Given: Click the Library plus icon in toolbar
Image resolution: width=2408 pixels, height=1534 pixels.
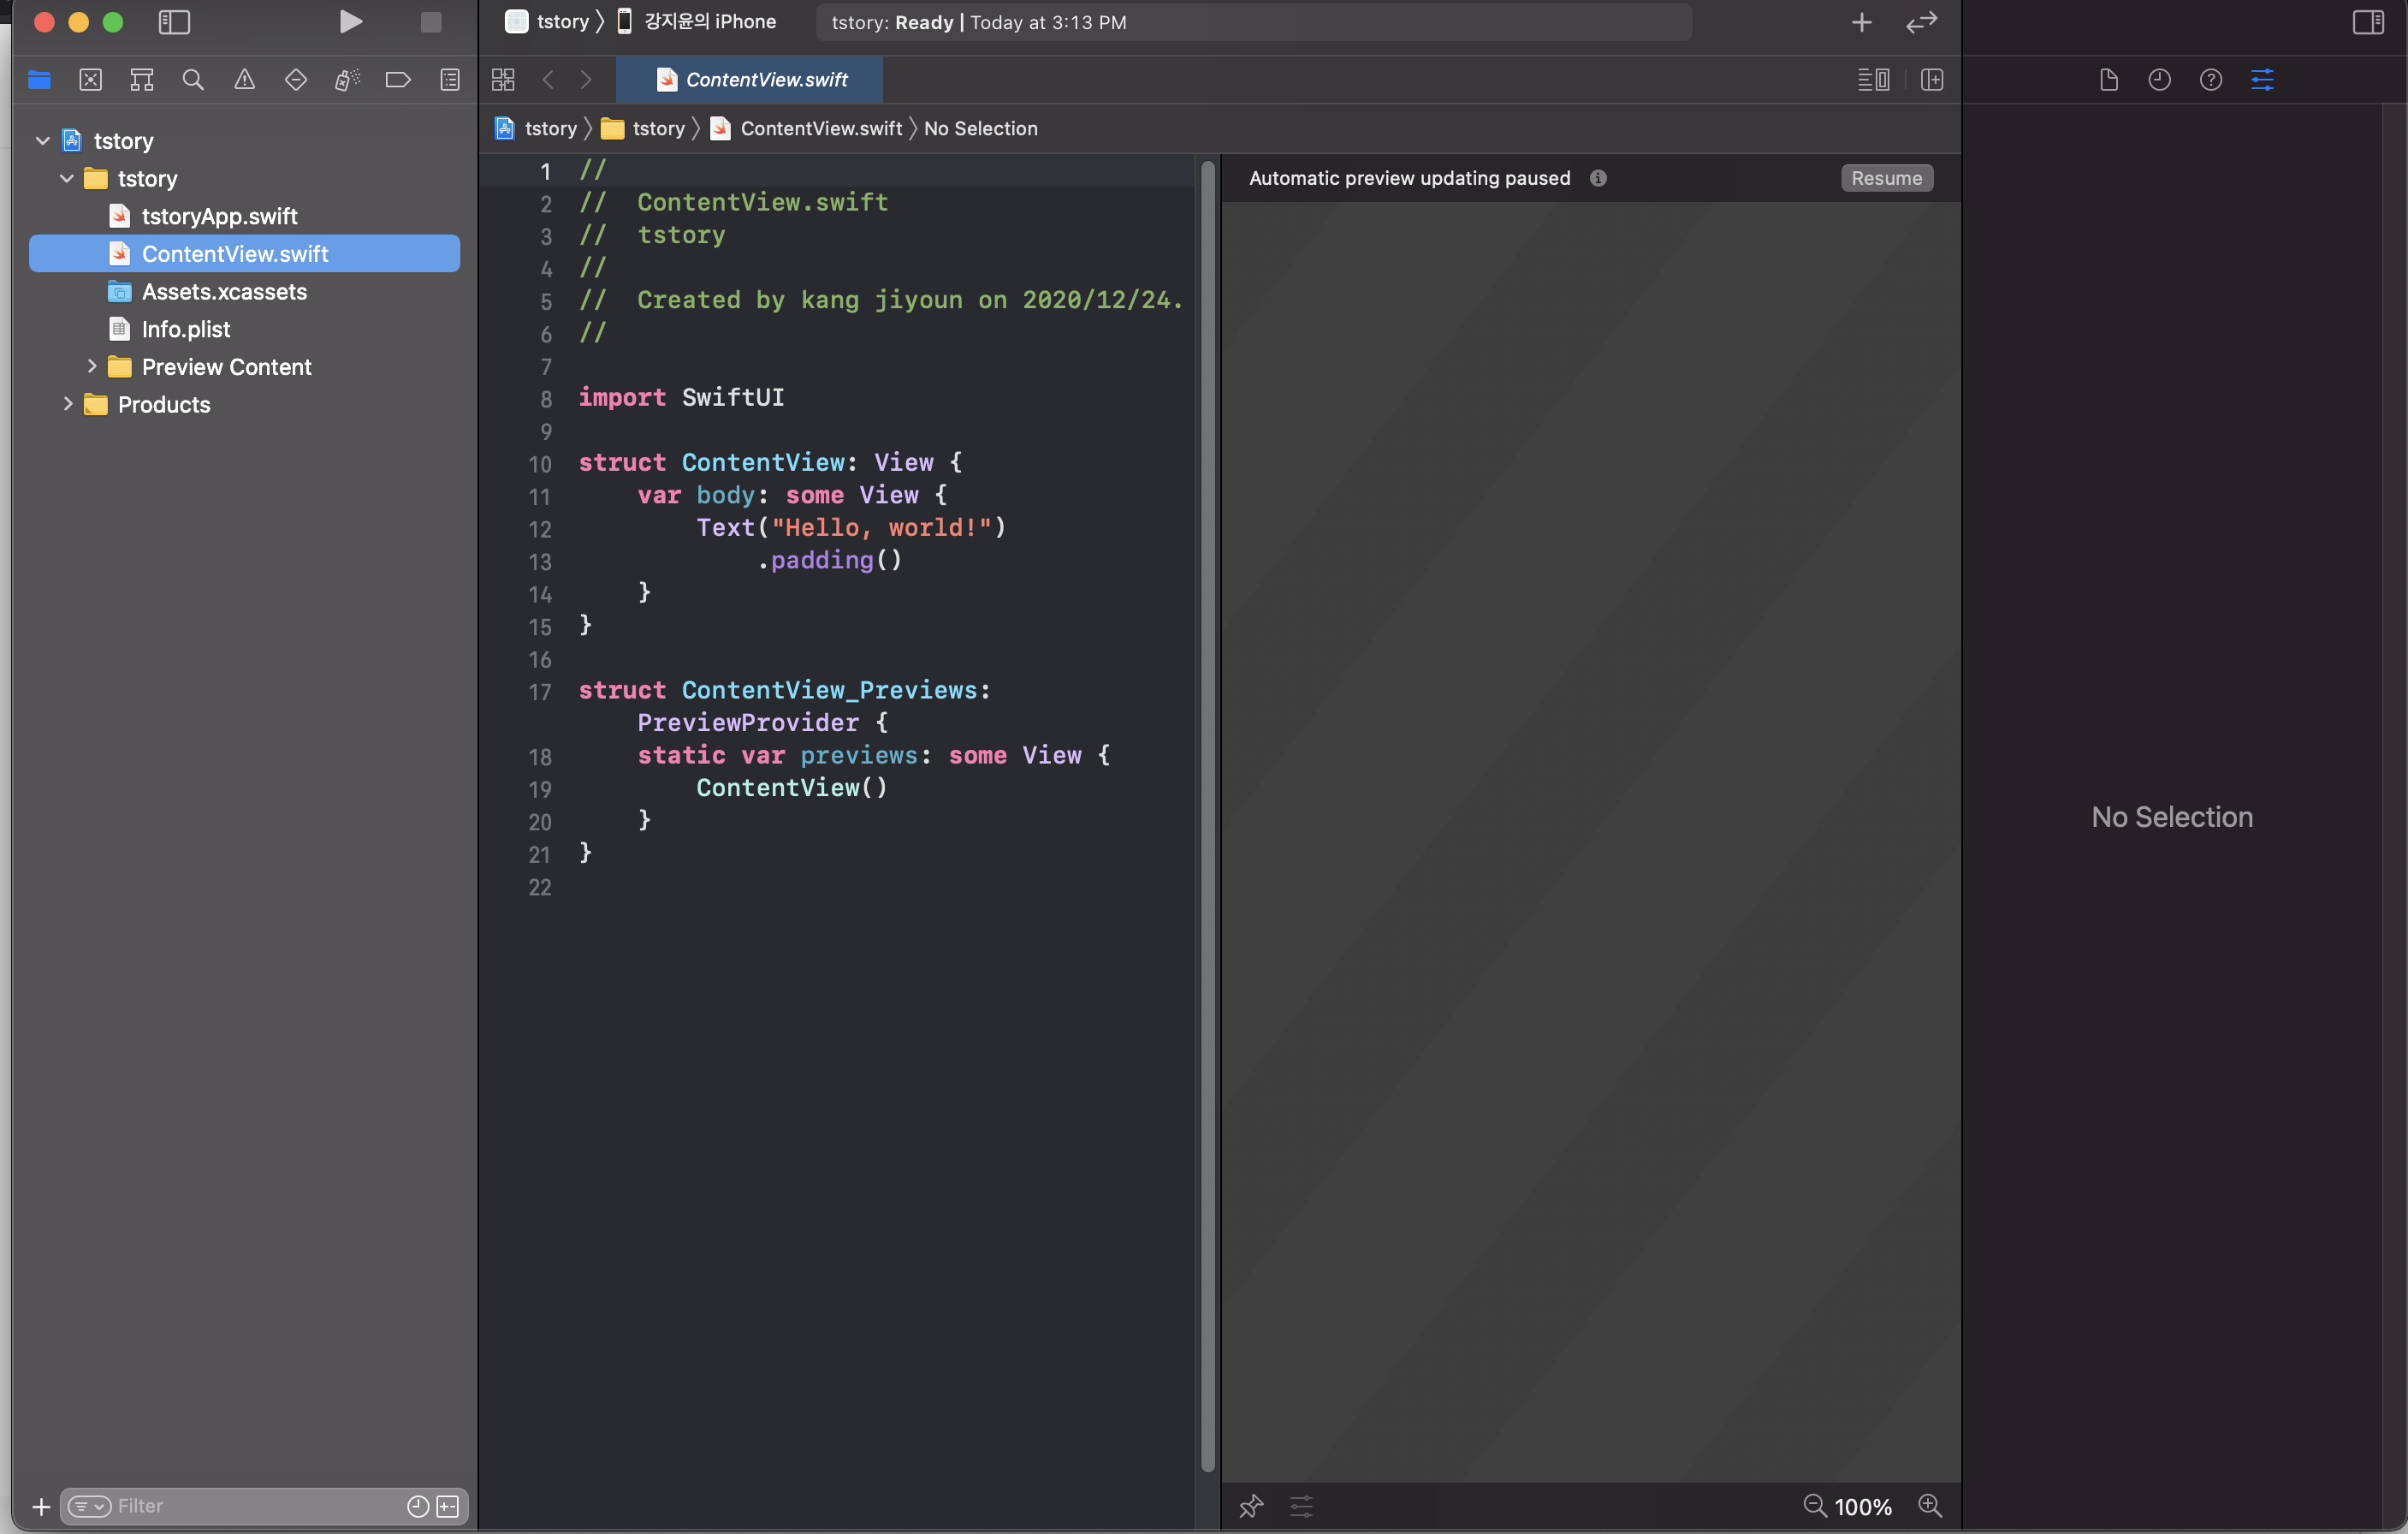Looking at the screenshot, I should point(1861,22).
